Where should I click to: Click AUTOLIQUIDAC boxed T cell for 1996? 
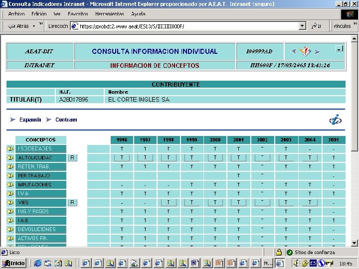click(x=122, y=157)
